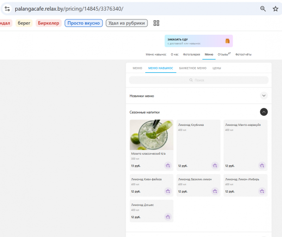This screenshot has width=282, height=237.
Task: Click the Поиск search field
Action: click(198, 80)
